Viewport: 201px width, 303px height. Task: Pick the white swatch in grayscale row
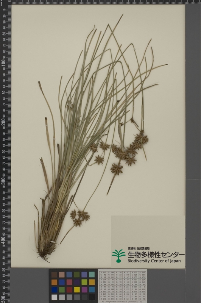coord(54,297)
